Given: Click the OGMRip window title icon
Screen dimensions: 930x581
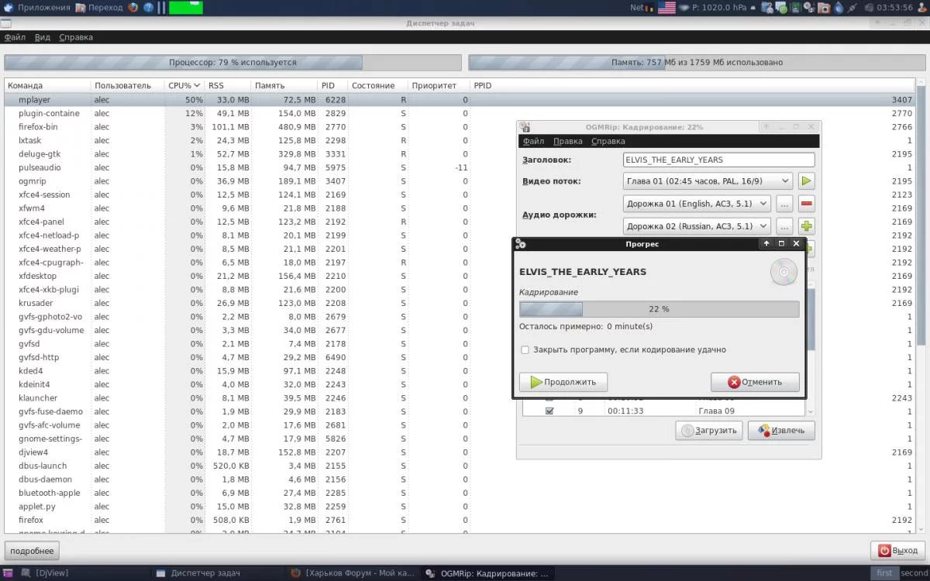Looking at the screenshot, I should click(525, 127).
